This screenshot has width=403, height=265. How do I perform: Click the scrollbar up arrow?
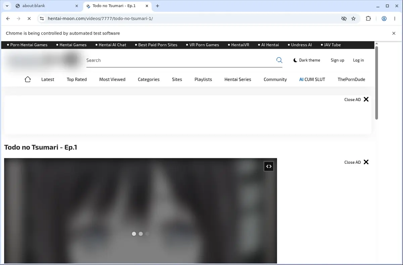tap(376, 44)
